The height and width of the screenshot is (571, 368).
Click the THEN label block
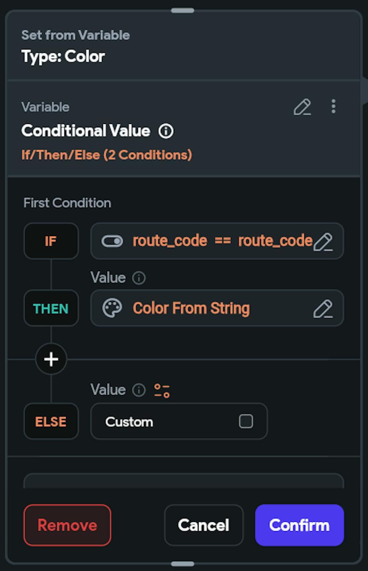click(x=51, y=308)
